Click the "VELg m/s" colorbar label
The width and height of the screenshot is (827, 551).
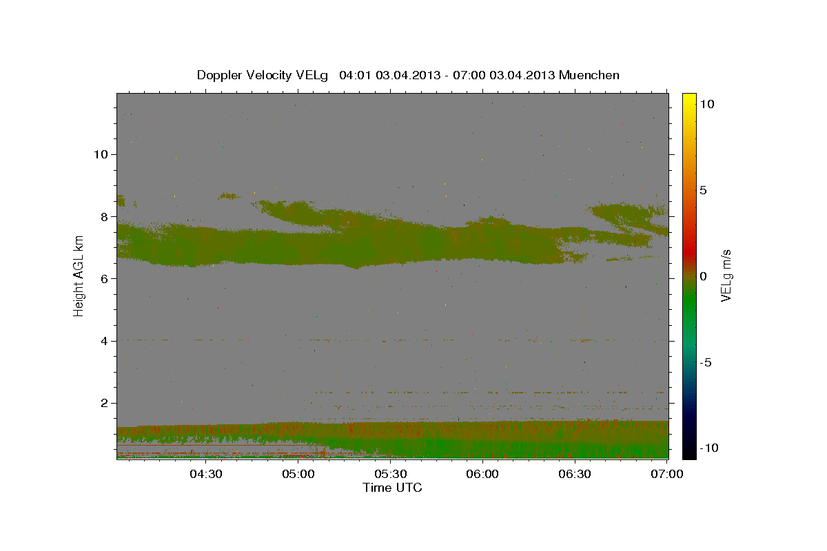click(726, 275)
